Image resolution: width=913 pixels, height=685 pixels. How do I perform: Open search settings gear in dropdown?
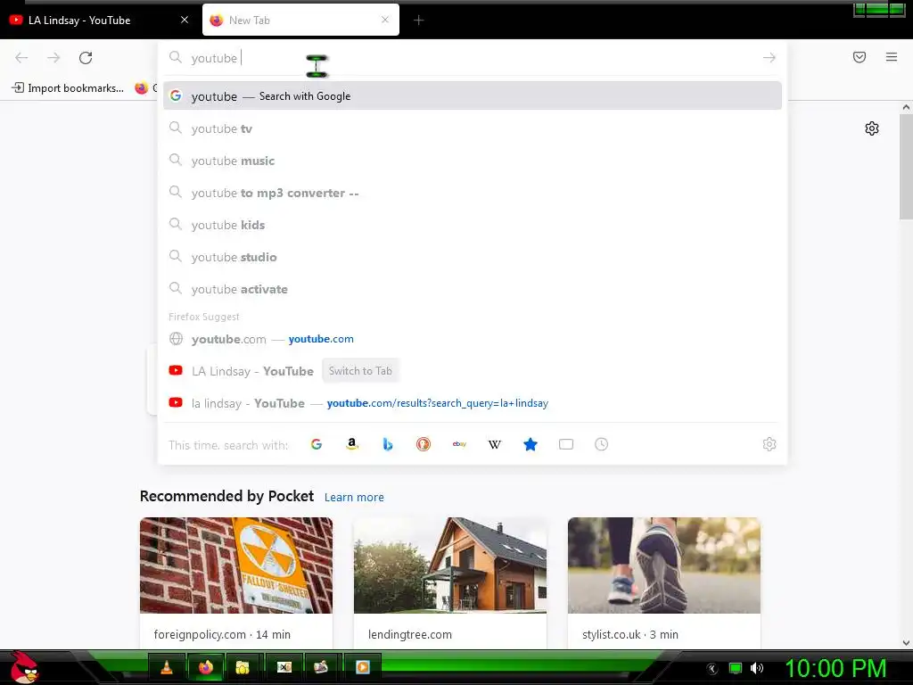tap(769, 444)
